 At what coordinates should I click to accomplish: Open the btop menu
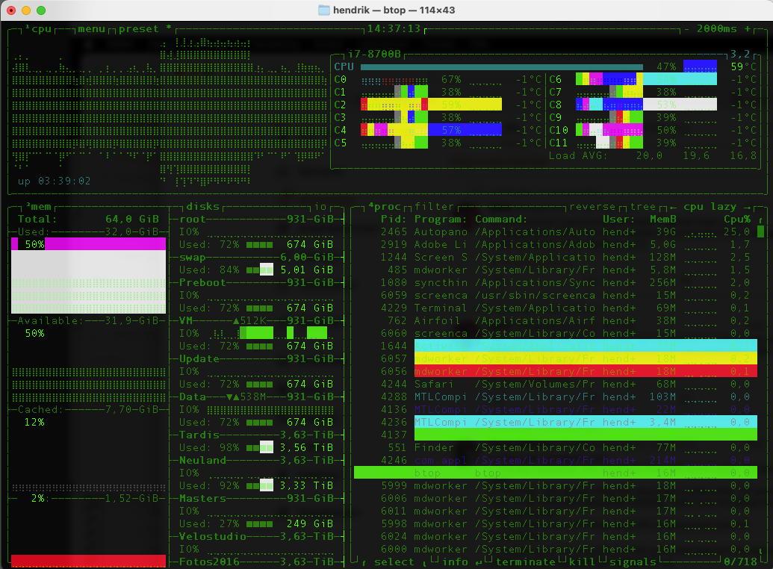click(92, 29)
